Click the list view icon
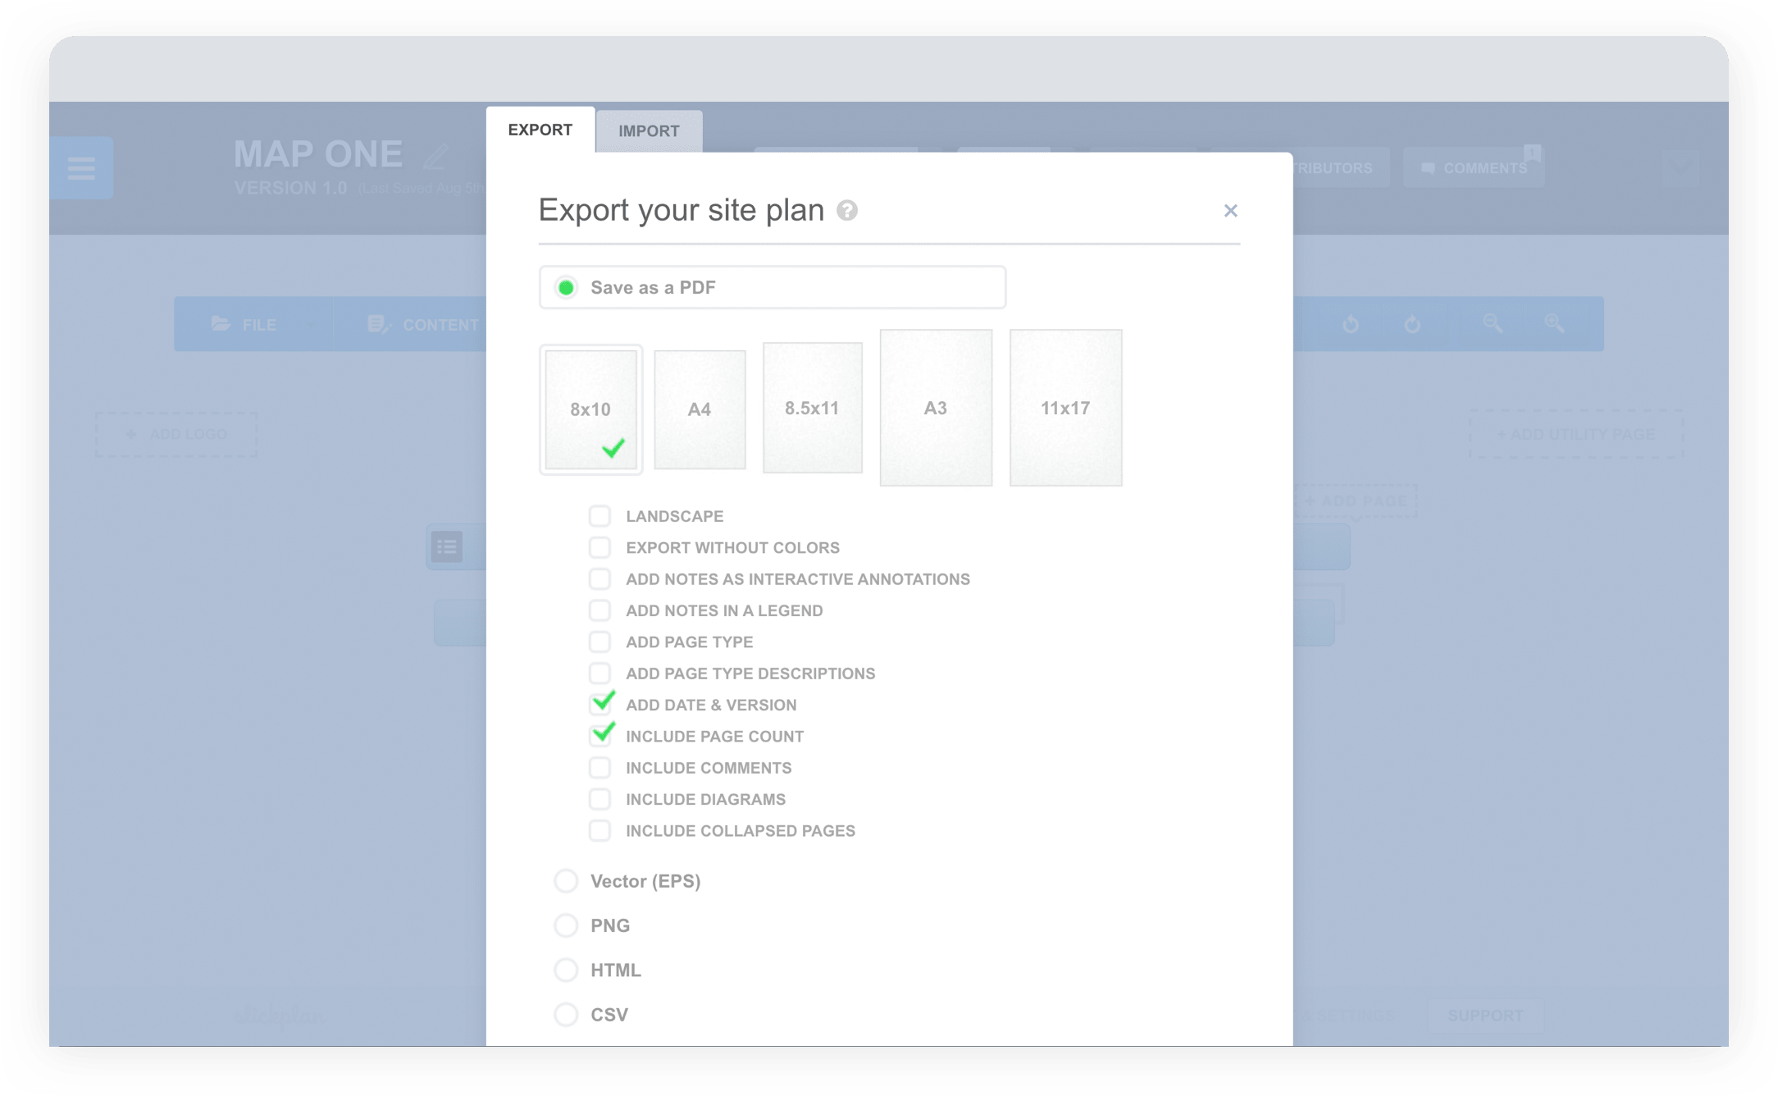 pos(447,546)
